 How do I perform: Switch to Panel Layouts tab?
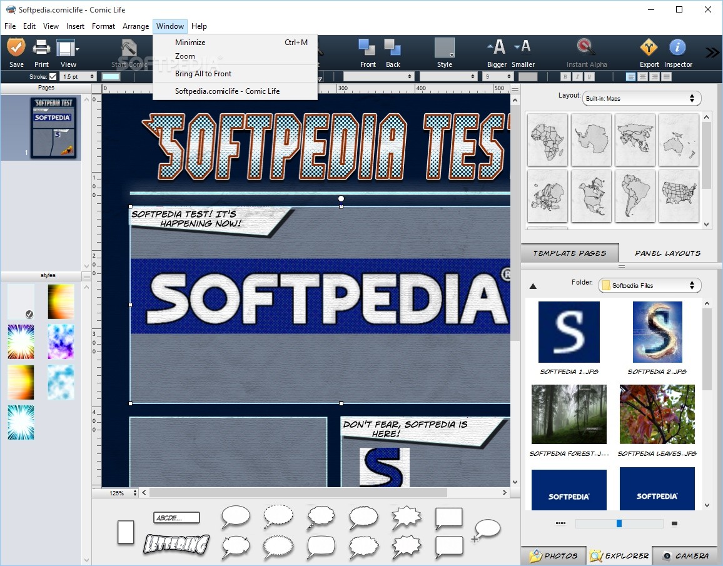(668, 253)
